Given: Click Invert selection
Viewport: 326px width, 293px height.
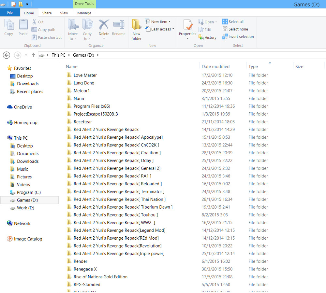Looking at the screenshot, I should 238,36.
